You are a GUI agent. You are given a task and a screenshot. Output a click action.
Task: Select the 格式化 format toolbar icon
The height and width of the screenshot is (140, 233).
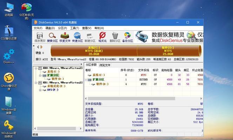click(x=102, y=37)
